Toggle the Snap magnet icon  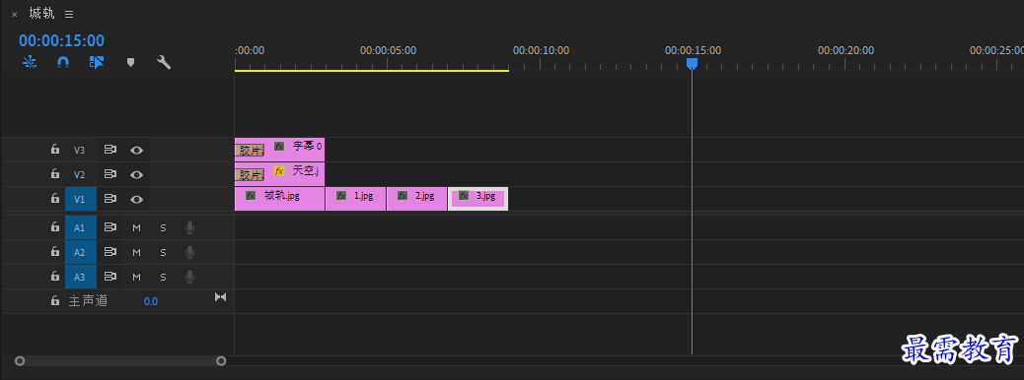tap(63, 63)
